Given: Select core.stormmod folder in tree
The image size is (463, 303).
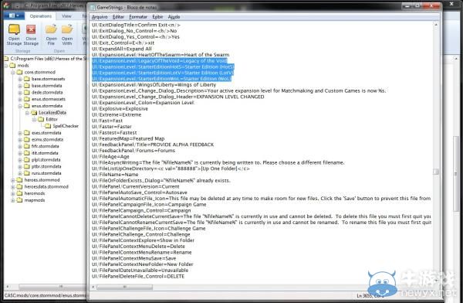Looking at the screenshot, I should pos(40,72).
